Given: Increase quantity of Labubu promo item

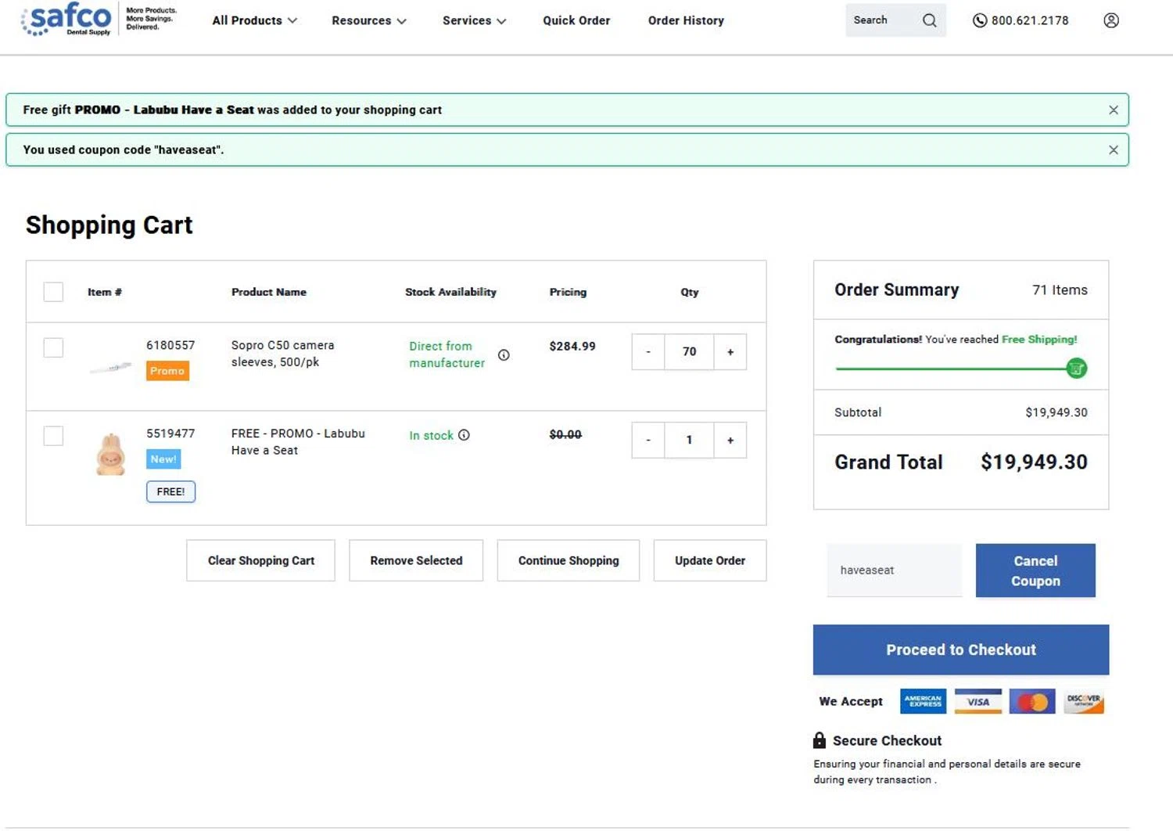Looking at the screenshot, I should pos(730,441).
